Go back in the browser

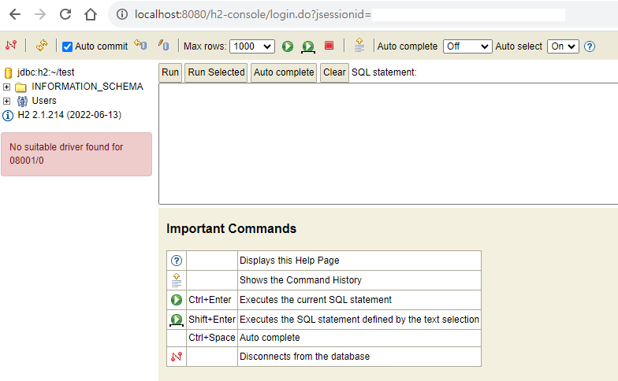coord(15,14)
